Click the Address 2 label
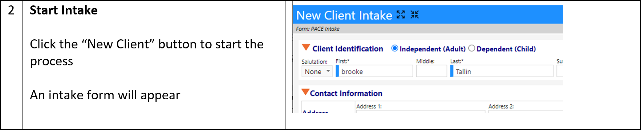This screenshot has height=130, width=641. (x=501, y=107)
